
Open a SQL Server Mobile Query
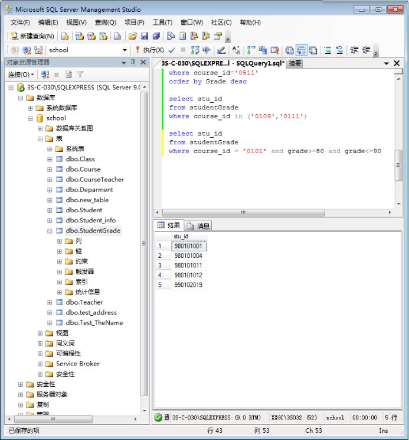[x=117, y=36]
